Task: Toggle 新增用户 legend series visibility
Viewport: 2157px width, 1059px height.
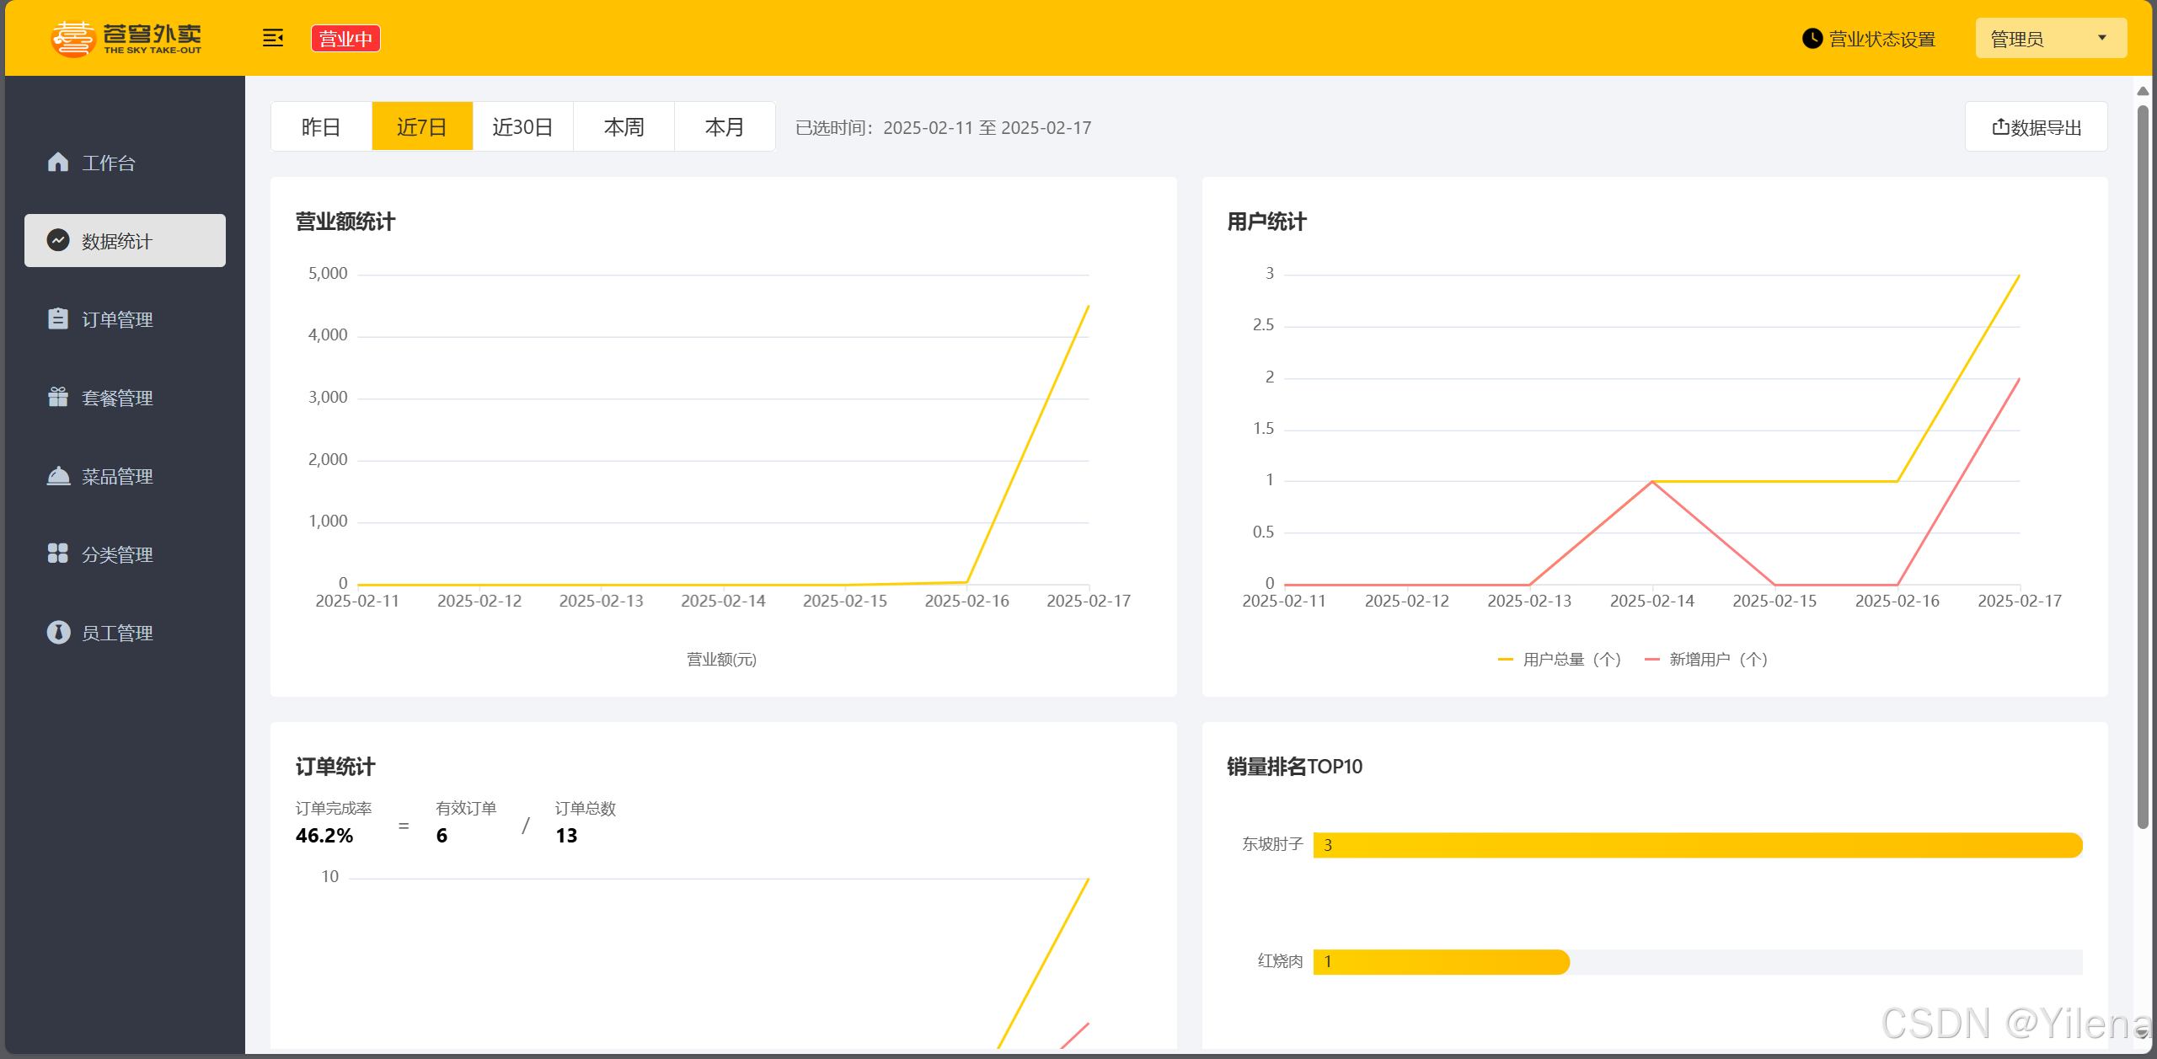Action: click(x=1706, y=659)
